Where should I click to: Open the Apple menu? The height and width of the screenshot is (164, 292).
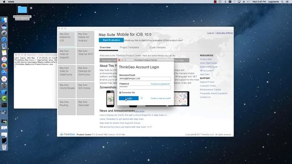[4, 1]
